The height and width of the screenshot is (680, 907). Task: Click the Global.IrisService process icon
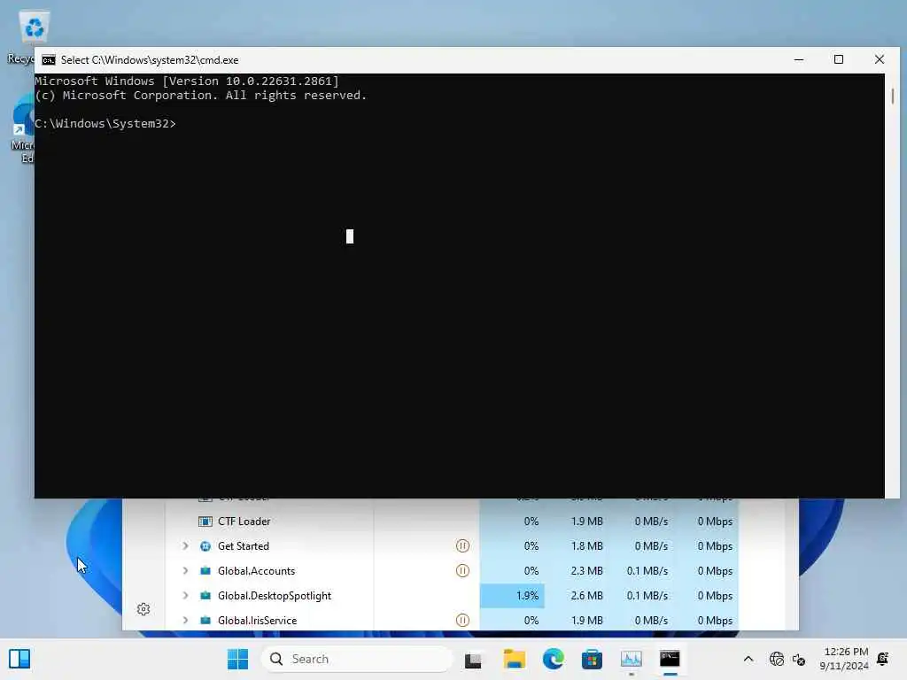coord(205,621)
